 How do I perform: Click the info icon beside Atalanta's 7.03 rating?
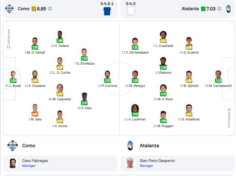[x=219, y=9]
